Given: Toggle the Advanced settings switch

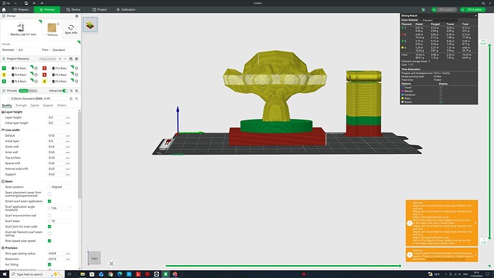Looking at the screenshot, I should pyautogui.click(x=65, y=91).
